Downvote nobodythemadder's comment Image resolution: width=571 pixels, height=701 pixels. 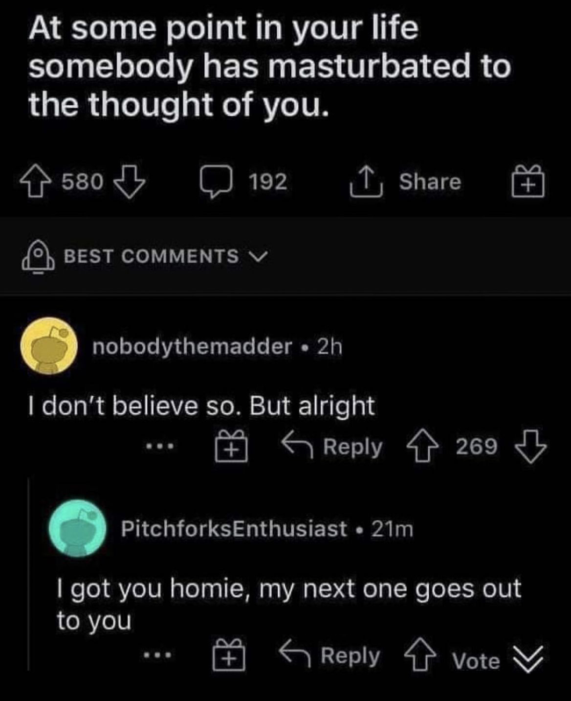click(x=530, y=446)
